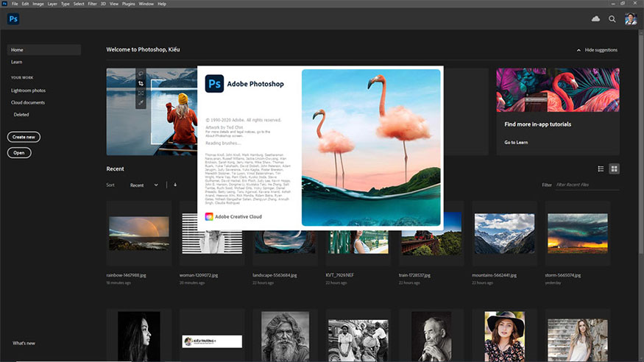Viewport: 644px width, 362px height.
Task: Open the woman side-profile black and white thumbnail
Action: coord(139,336)
